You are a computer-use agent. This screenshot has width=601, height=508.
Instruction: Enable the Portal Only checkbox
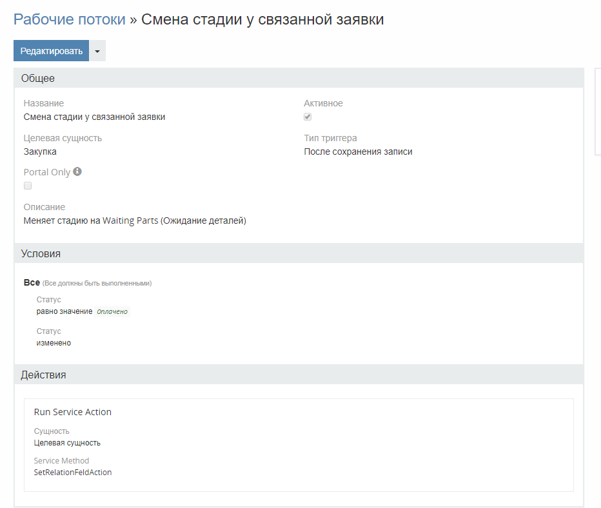click(x=28, y=186)
